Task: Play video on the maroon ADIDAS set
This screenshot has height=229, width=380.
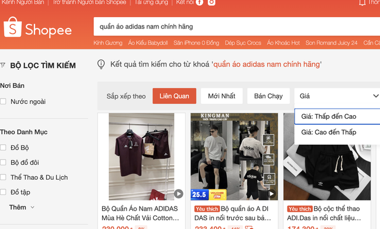Action: [x=179, y=193]
